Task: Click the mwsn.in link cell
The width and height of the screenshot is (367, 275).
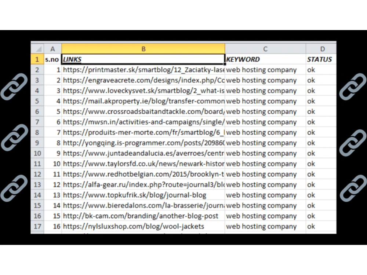Action: coord(143,122)
